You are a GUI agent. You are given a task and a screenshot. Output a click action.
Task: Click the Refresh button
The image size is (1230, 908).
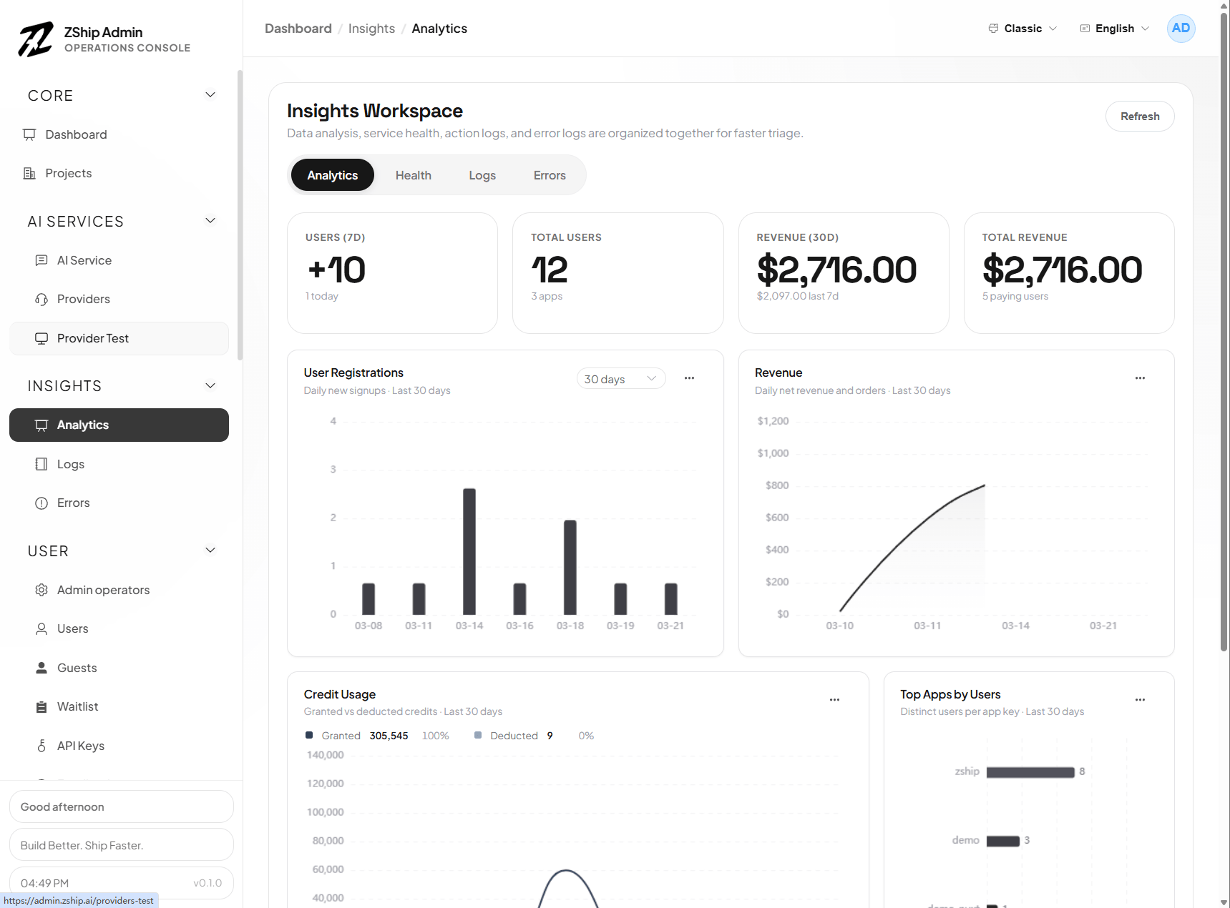1139,117
